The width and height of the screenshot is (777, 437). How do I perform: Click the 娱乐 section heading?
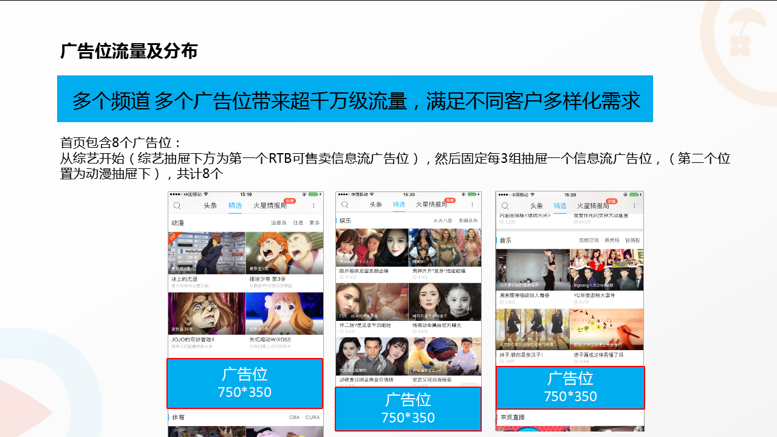click(345, 220)
